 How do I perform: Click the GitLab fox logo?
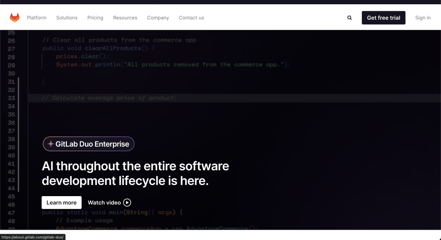(x=15, y=18)
